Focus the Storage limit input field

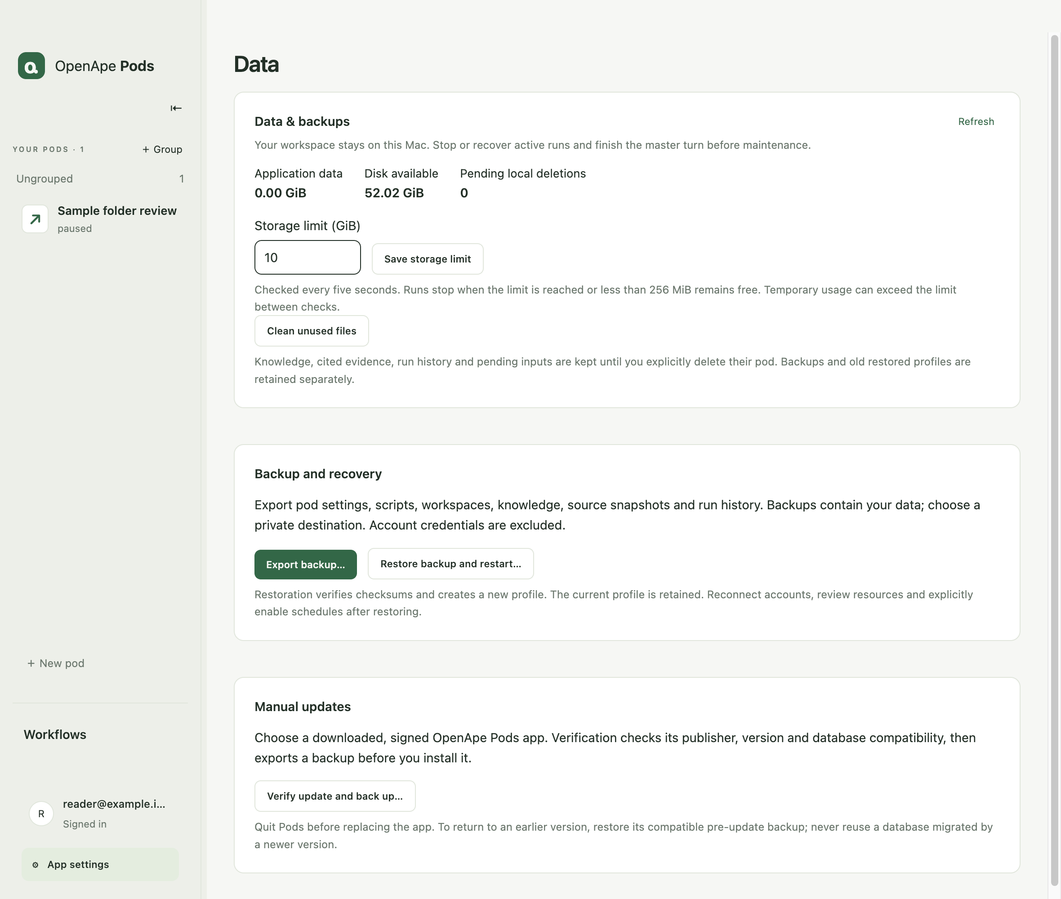pos(308,258)
